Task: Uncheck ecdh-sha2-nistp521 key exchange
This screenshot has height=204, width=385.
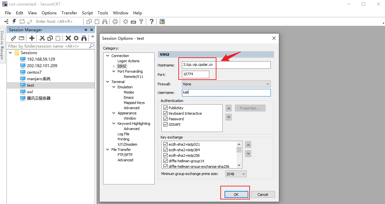Action: (x=166, y=144)
